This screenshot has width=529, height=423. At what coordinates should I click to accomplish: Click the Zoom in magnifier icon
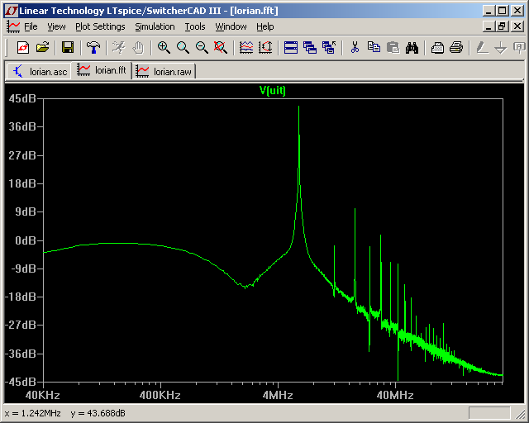point(164,48)
